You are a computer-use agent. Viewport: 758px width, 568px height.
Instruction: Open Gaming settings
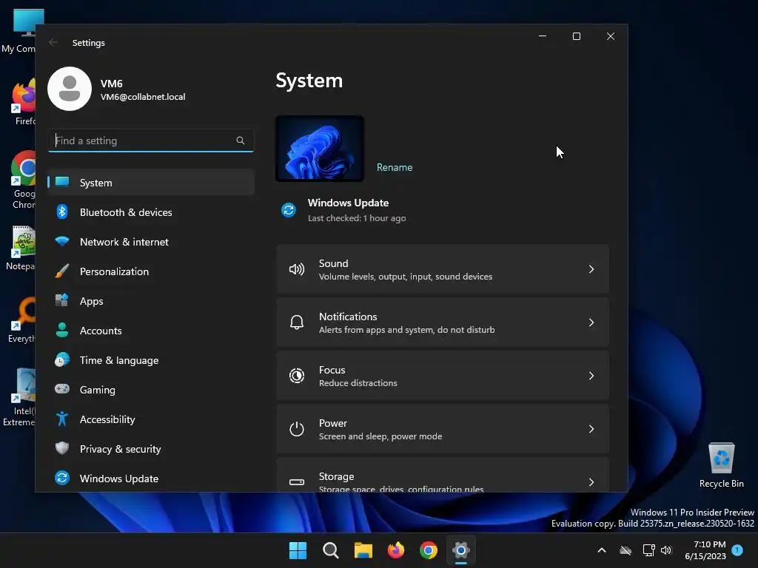click(x=151, y=389)
